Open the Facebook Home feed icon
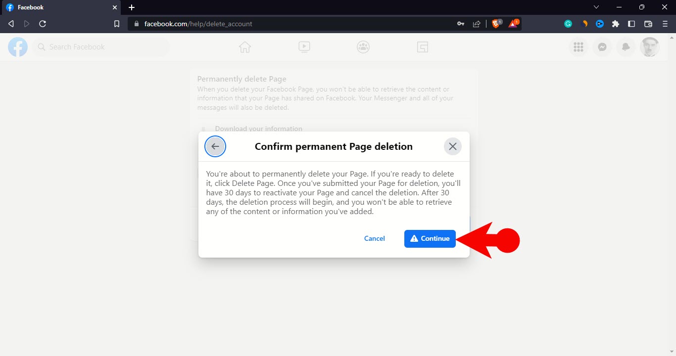Image resolution: width=676 pixels, height=356 pixels. tap(245, 47)
